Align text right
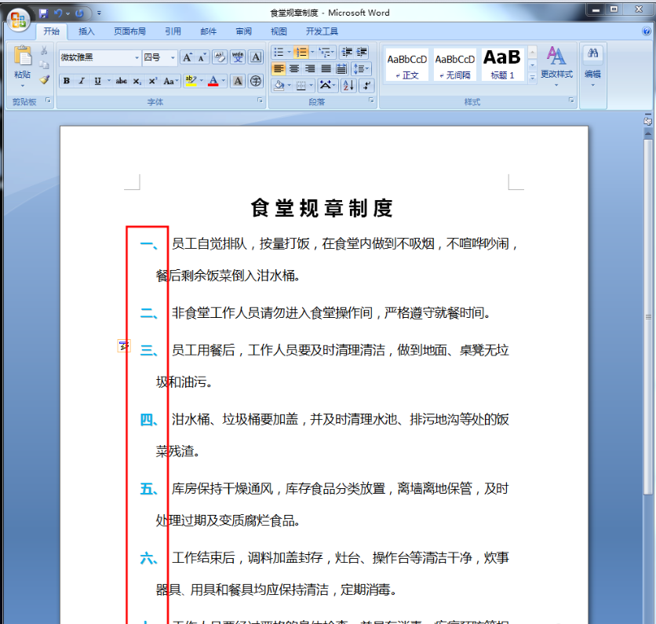 pos(310,68)
